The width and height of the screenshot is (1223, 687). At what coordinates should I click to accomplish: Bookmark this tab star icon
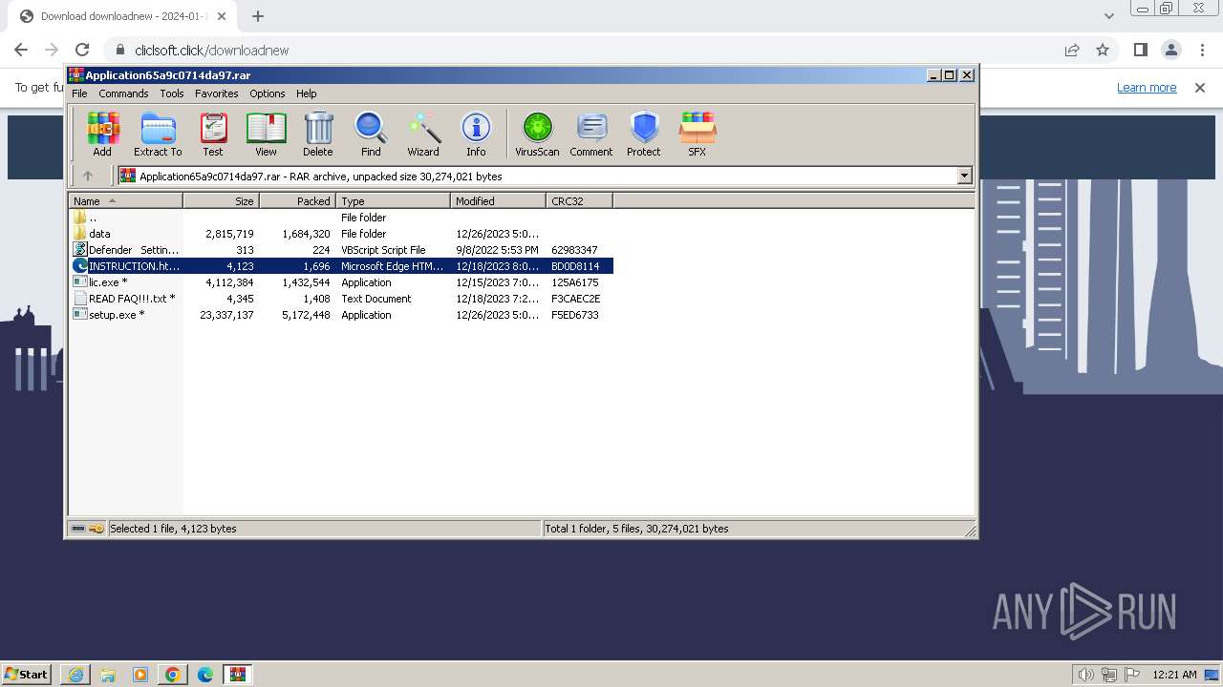pos(1103,50)
